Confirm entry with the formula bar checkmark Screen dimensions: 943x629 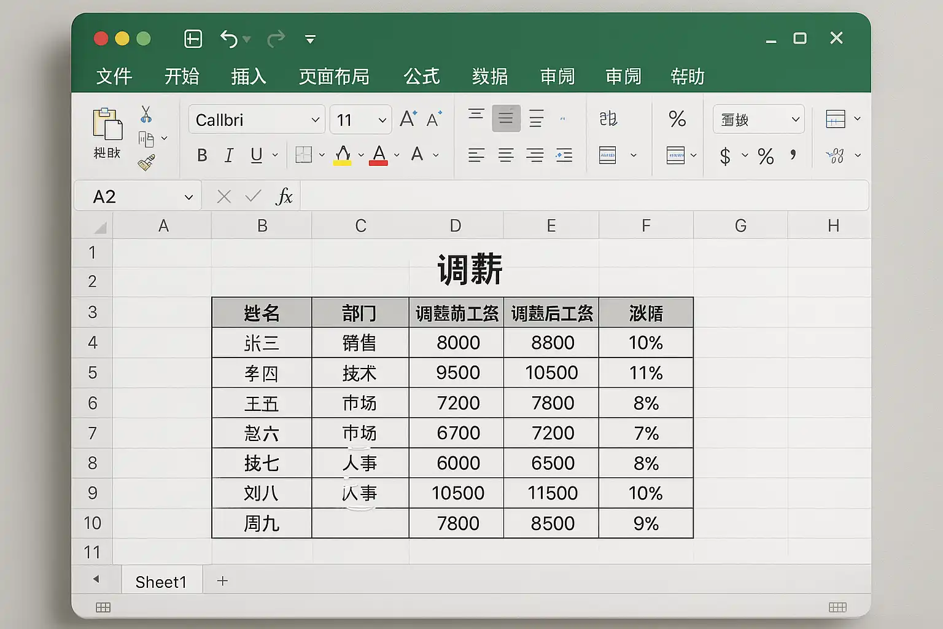(x=253, y=197)
